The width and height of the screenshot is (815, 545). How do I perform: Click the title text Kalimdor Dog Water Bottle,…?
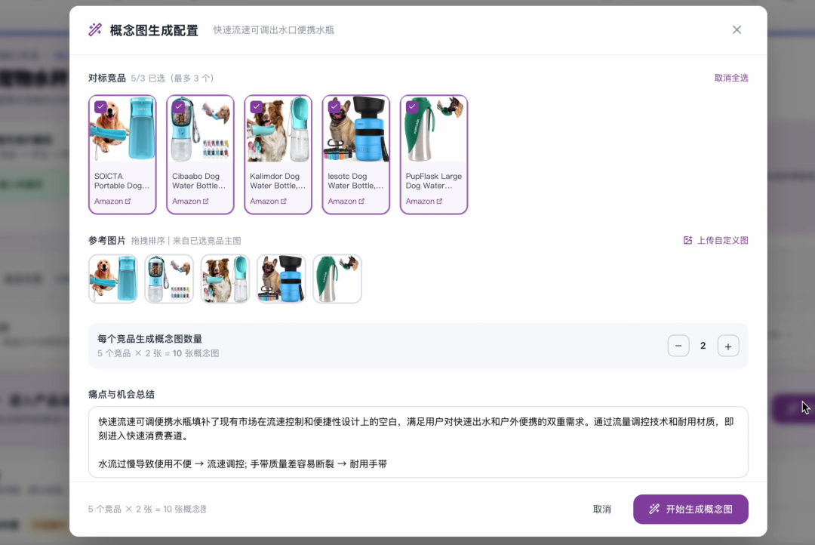[278, 181]
